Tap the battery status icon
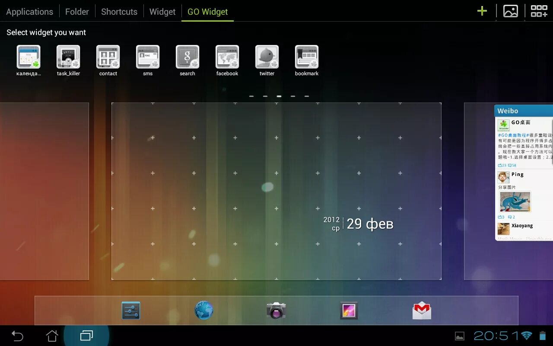This screenshot has height=346, width=553. 543,335
